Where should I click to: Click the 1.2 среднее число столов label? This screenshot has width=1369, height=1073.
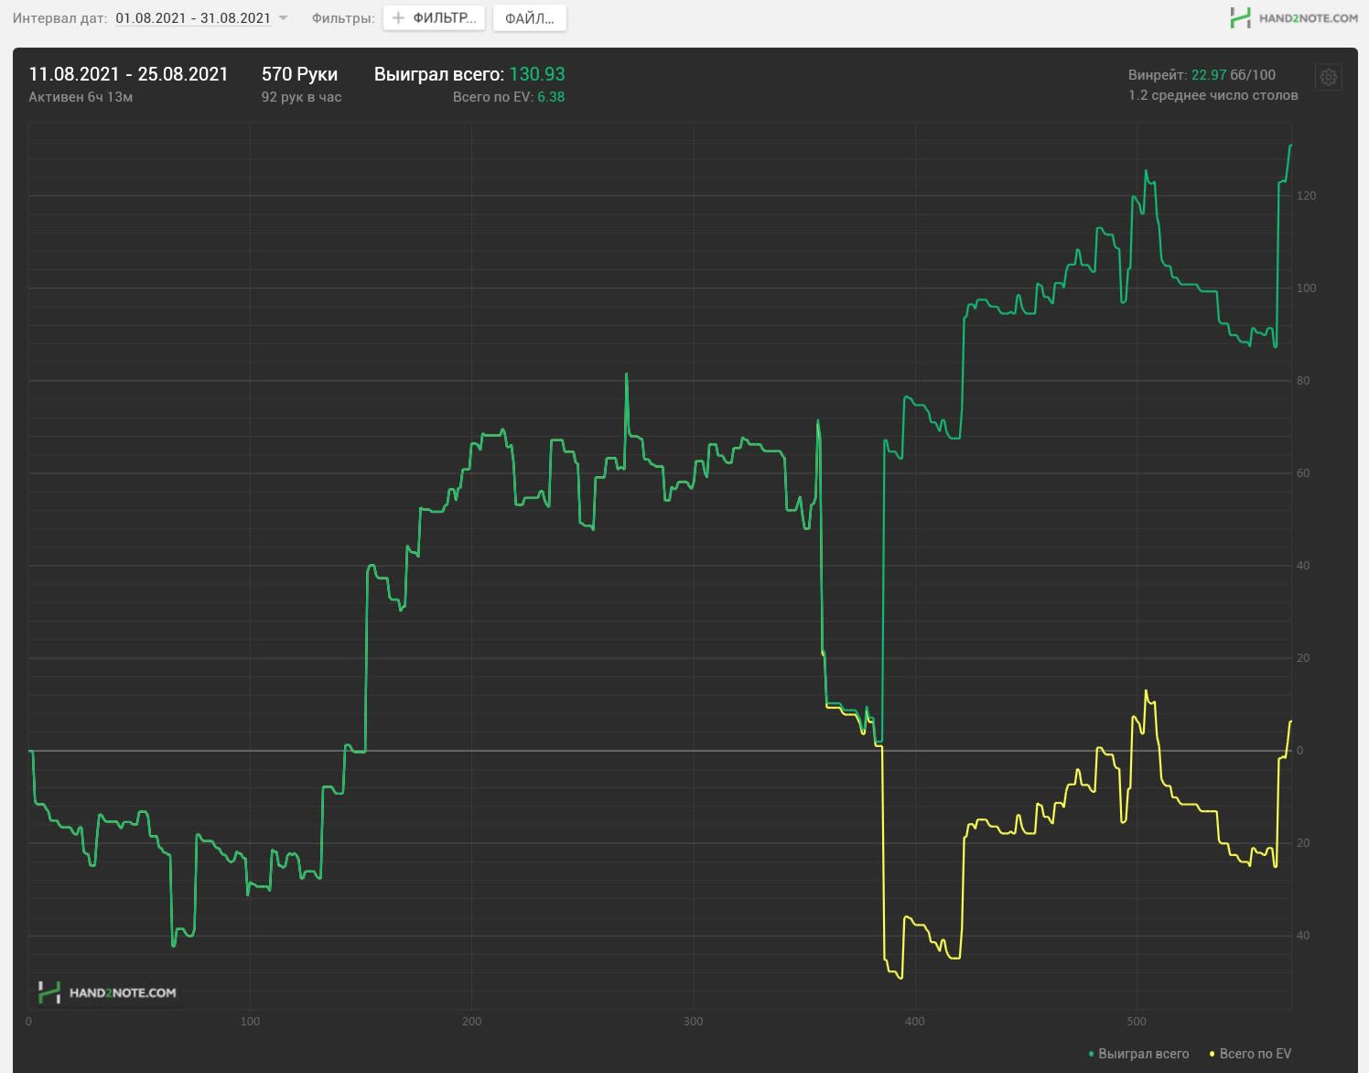click(1213, 95)
